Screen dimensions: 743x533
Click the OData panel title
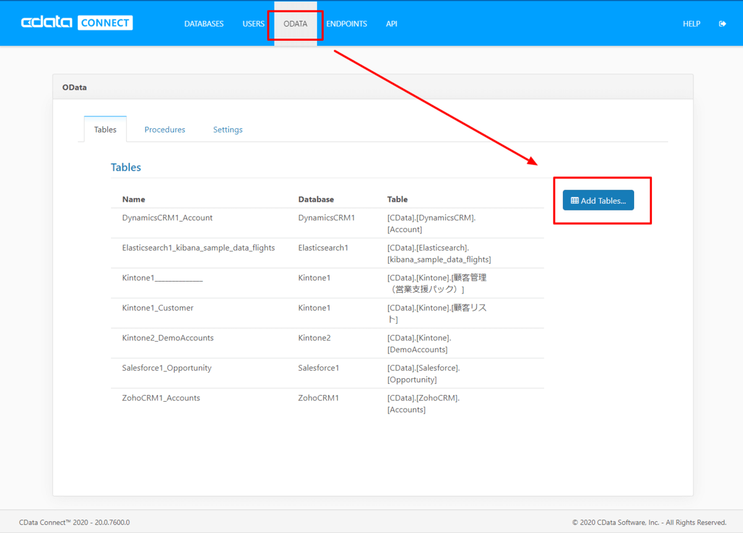74,87
